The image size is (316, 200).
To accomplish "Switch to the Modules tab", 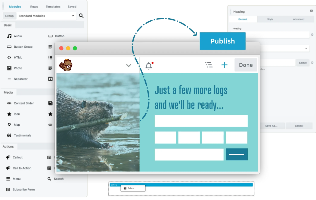I will pyautogui.click(x=15, y=7).
